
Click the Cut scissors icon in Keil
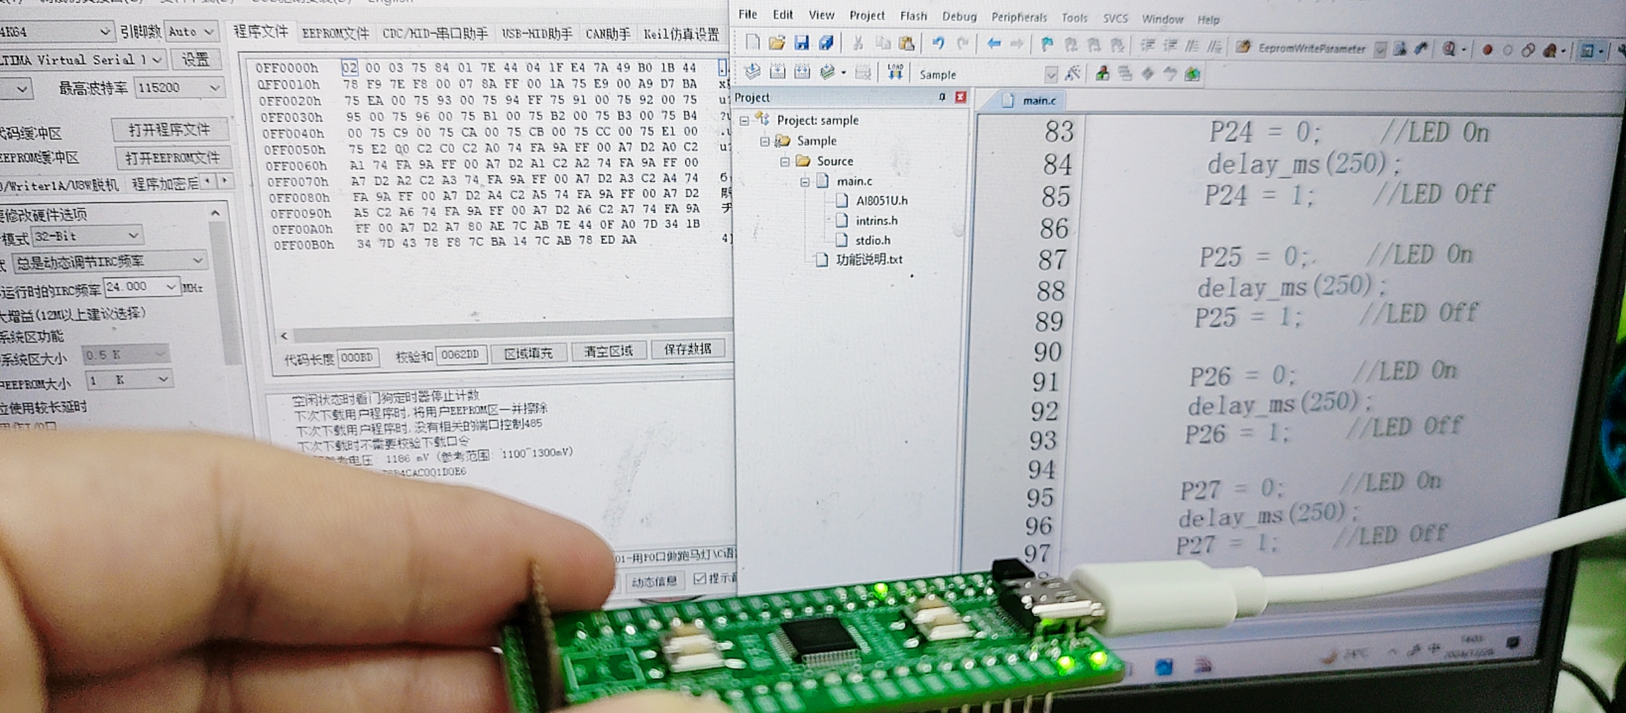[x=858, y=44]
